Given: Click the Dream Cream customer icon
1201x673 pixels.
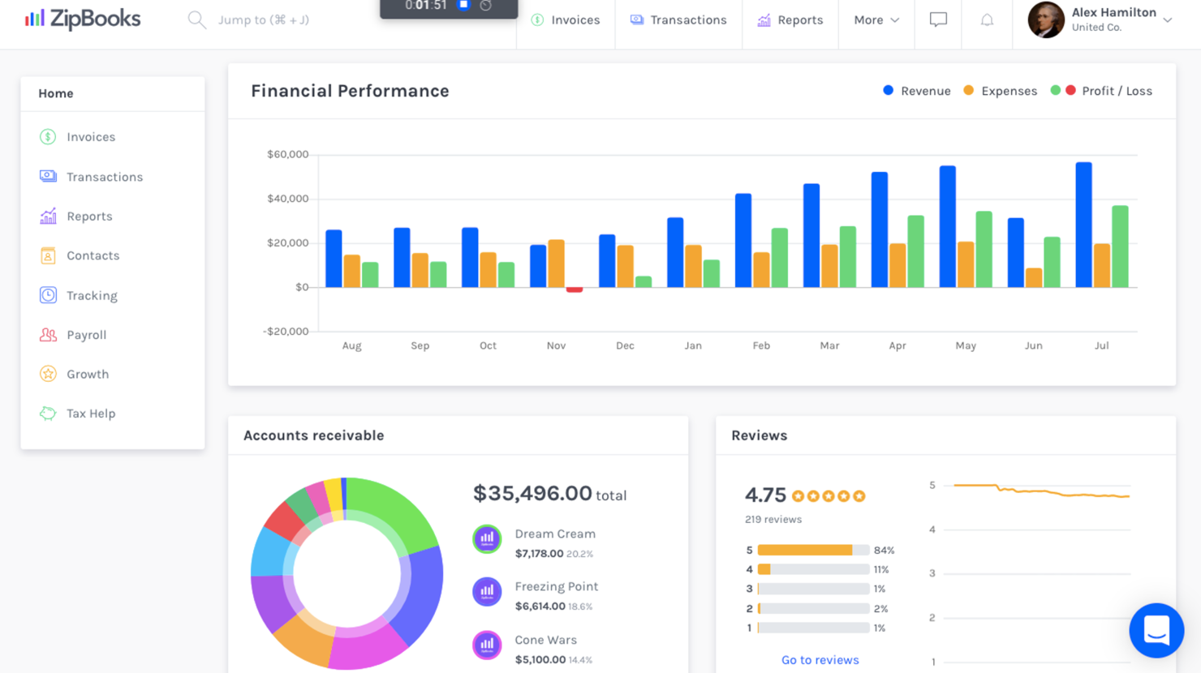Looking at the screenshot, I should pos(487,538).
